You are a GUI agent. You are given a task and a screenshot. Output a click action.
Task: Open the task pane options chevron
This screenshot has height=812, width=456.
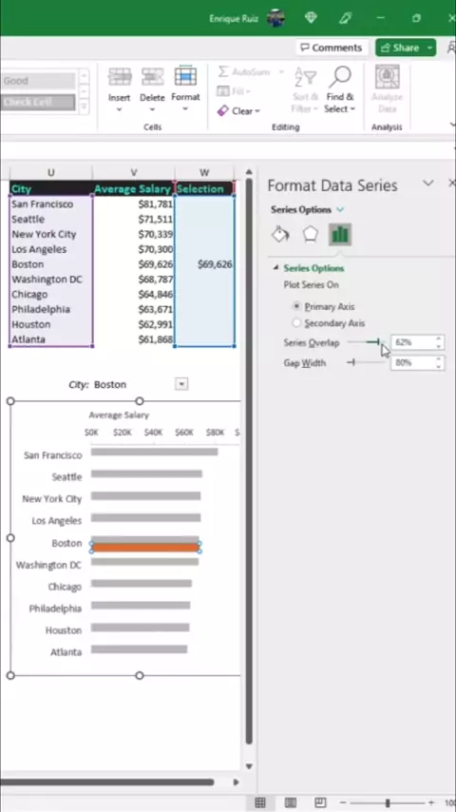(428, 183)
